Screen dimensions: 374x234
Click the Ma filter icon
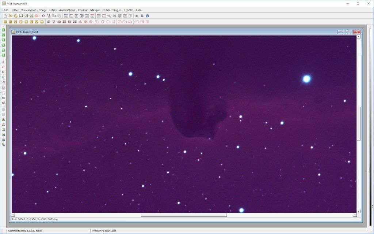(x=59, y=22)
